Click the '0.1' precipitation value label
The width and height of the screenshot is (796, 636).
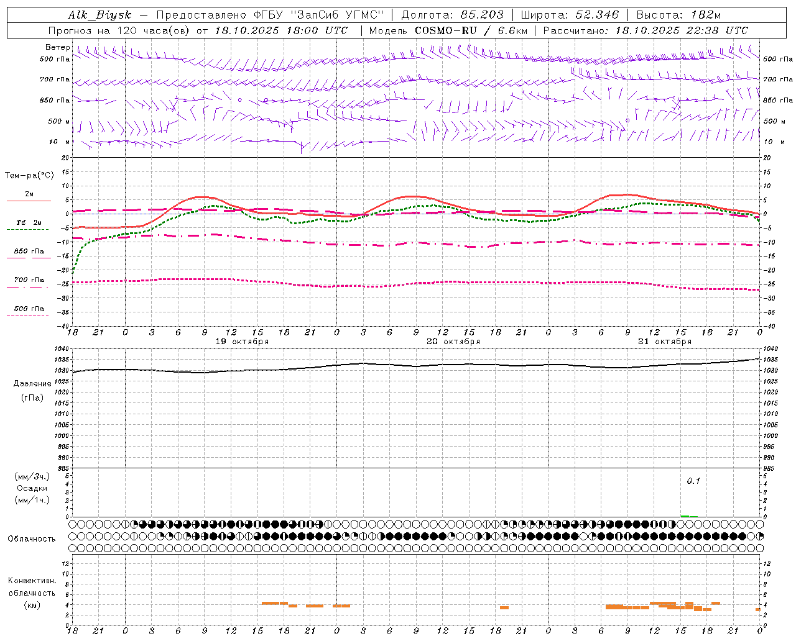point(693,481)
